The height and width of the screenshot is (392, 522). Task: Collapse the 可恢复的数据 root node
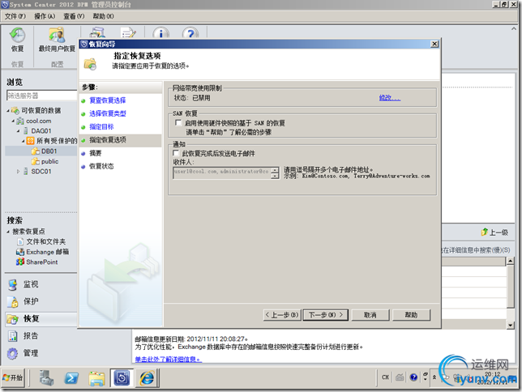(x=8, y=110)
